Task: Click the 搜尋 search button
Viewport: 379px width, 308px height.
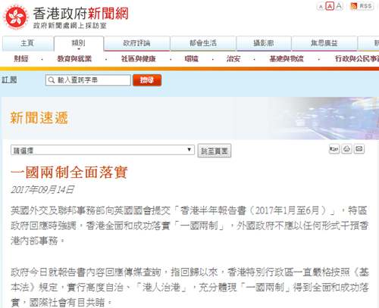Action: [x=147, y=80]
